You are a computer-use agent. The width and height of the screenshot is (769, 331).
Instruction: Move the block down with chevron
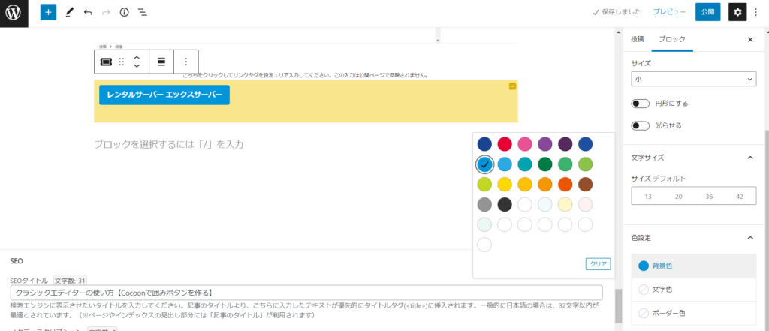pos(137,66)
